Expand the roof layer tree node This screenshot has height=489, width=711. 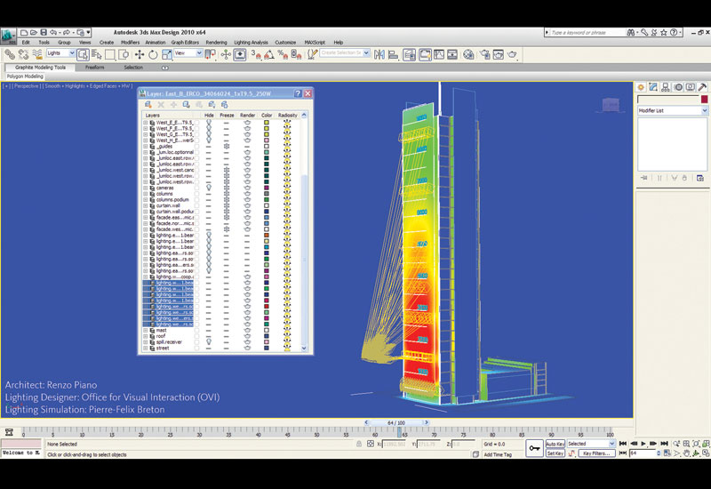click(146, 336)
